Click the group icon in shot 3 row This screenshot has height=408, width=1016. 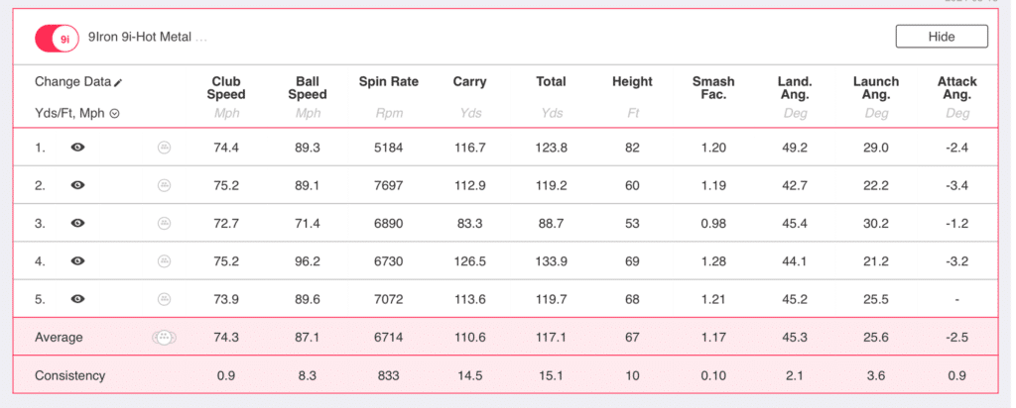[164, 223]
